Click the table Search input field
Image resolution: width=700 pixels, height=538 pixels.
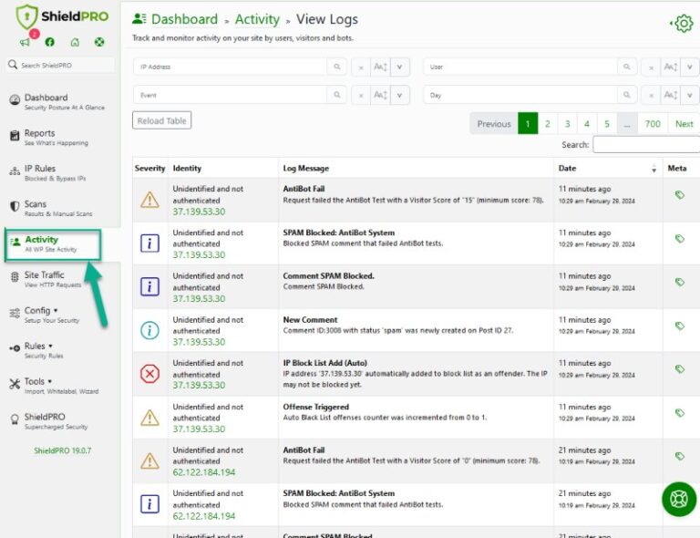tap(645, 145)
